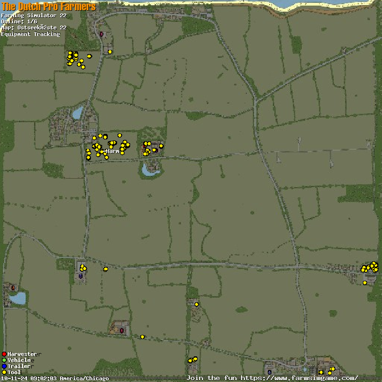Click the pink farm marker near top-left road

coord(101,34)
